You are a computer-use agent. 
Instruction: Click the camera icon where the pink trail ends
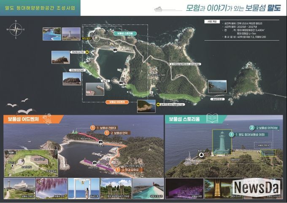(100, 142)
